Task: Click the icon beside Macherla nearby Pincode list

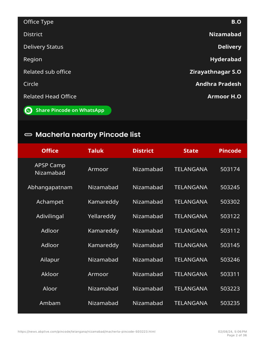Action: pyautogui.click(x=29, y=134)
